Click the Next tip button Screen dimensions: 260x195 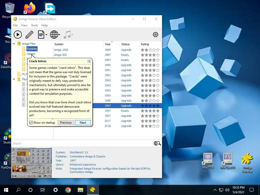[x=83, y=123]
